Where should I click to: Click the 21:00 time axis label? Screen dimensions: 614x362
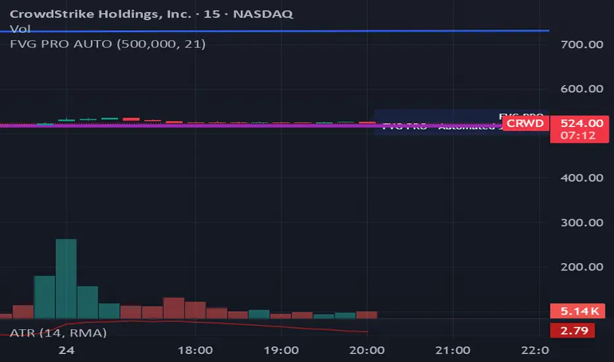pos(453,350)
